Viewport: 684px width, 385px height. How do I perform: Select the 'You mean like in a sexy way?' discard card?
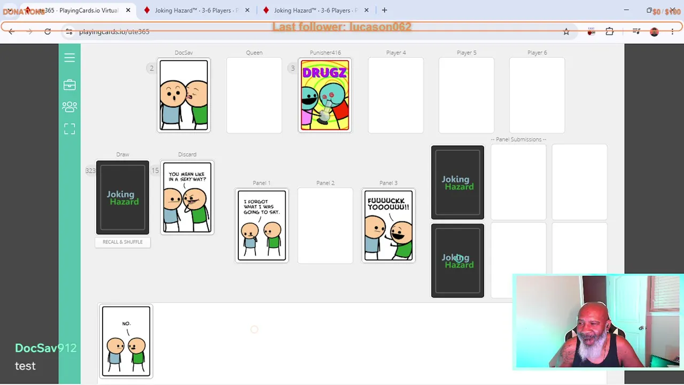click(x=187, y=198)
